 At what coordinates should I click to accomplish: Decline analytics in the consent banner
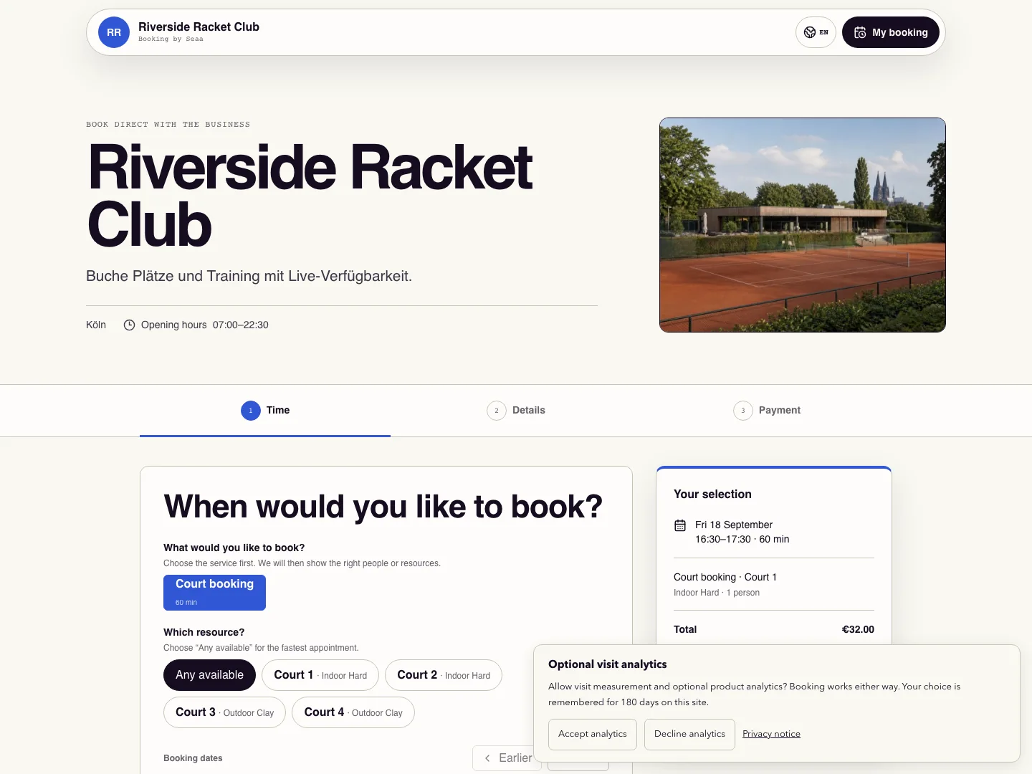pyautogui.click(x=689, y=735)
